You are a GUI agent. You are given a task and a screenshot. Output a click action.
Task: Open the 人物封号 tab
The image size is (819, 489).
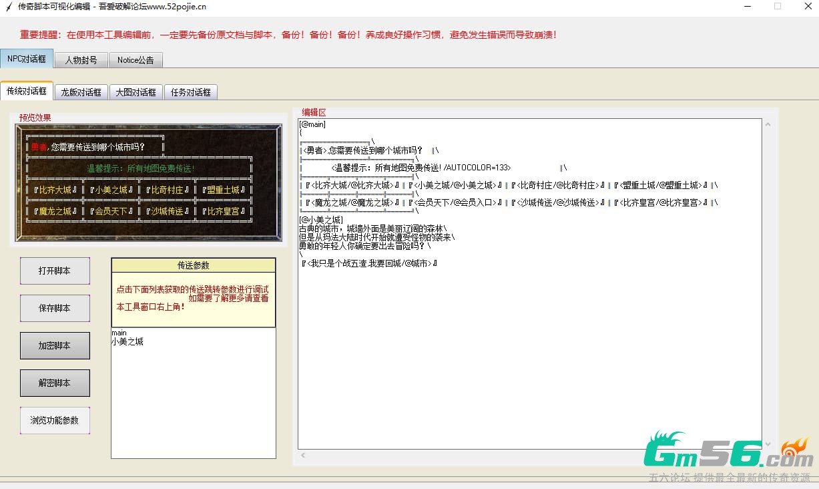(x=81, y=59)
